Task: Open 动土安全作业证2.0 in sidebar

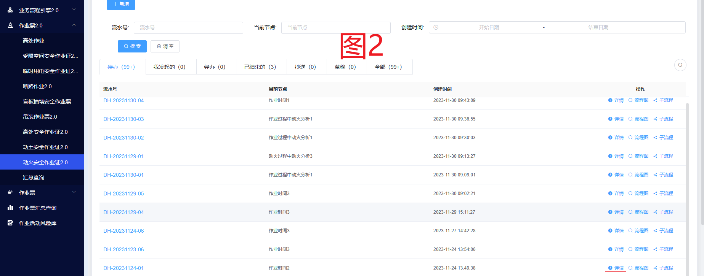Action: point(45,147)
